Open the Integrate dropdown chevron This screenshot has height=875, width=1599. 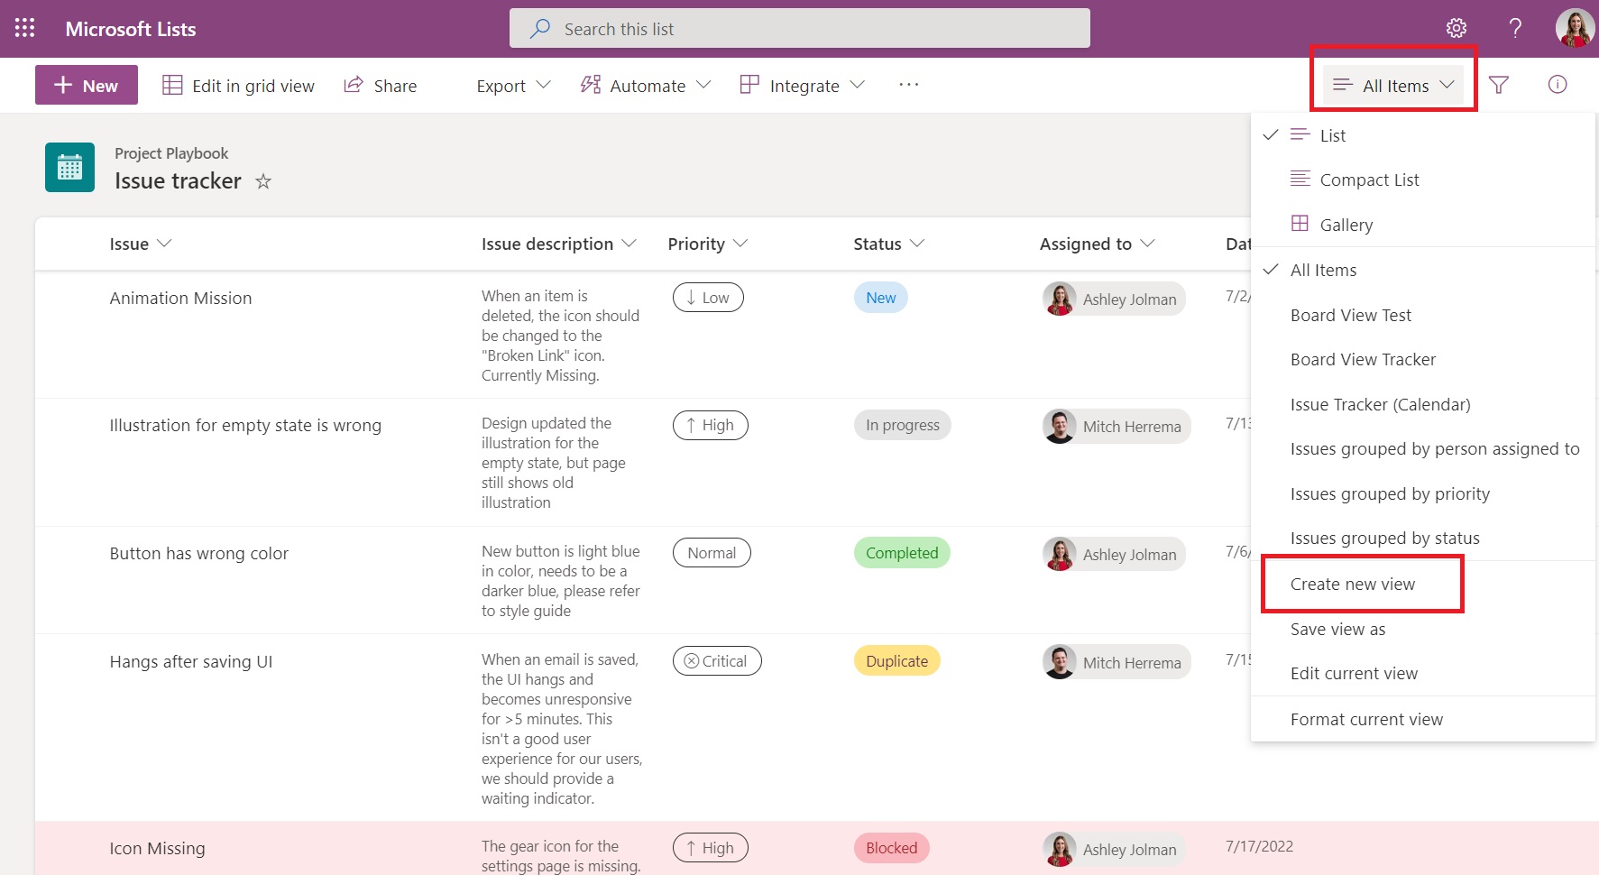point(858,85)
